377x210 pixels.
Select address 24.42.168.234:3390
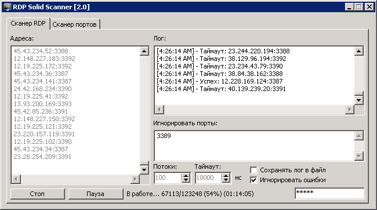42,89
